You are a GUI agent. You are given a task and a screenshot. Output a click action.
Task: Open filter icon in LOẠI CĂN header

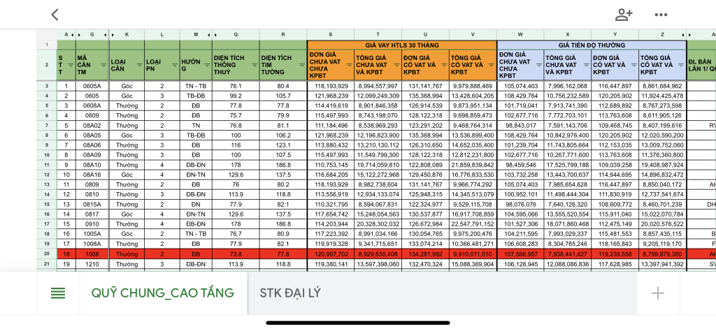139,65
